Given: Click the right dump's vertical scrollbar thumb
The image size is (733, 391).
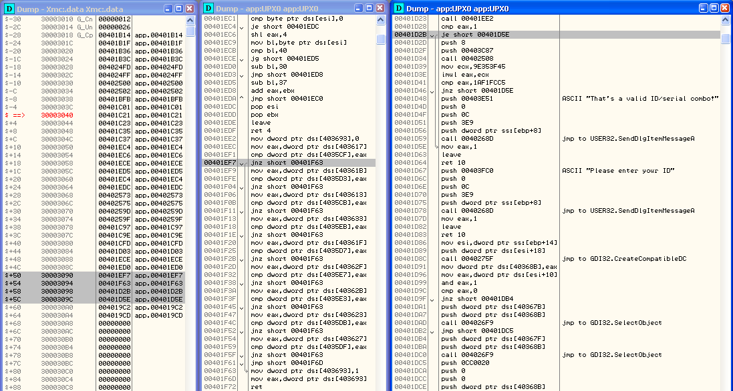Looking at the screenshot, I should coord(726,39).
